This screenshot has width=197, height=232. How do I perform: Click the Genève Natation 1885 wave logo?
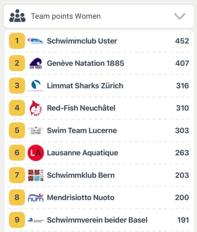point(36,63)
